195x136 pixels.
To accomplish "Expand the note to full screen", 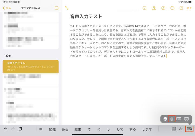I will coord(67,8).
